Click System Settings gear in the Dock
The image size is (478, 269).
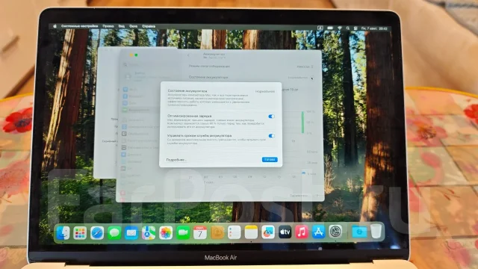[x=335, y=232]
